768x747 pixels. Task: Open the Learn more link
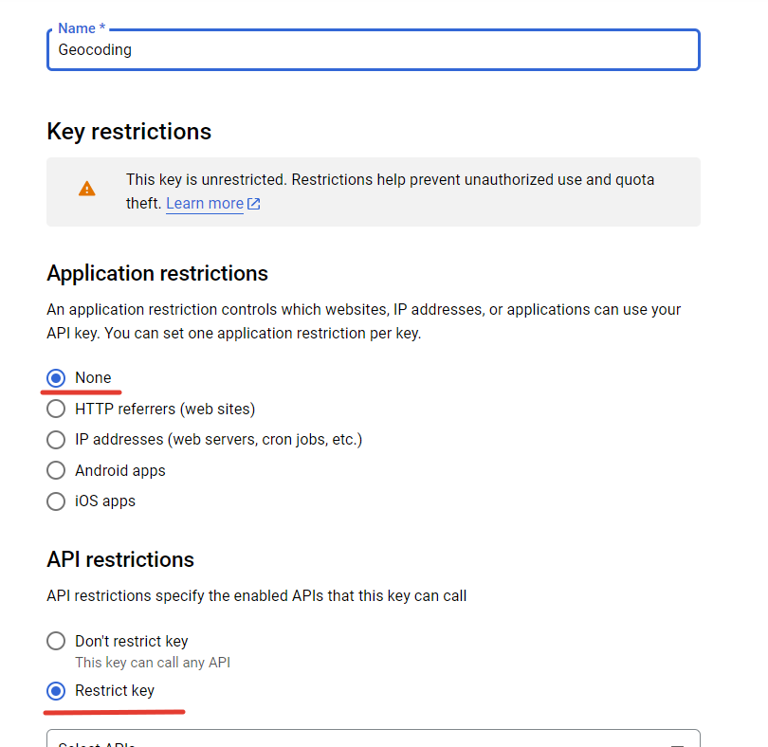click(x=205, y=203)
